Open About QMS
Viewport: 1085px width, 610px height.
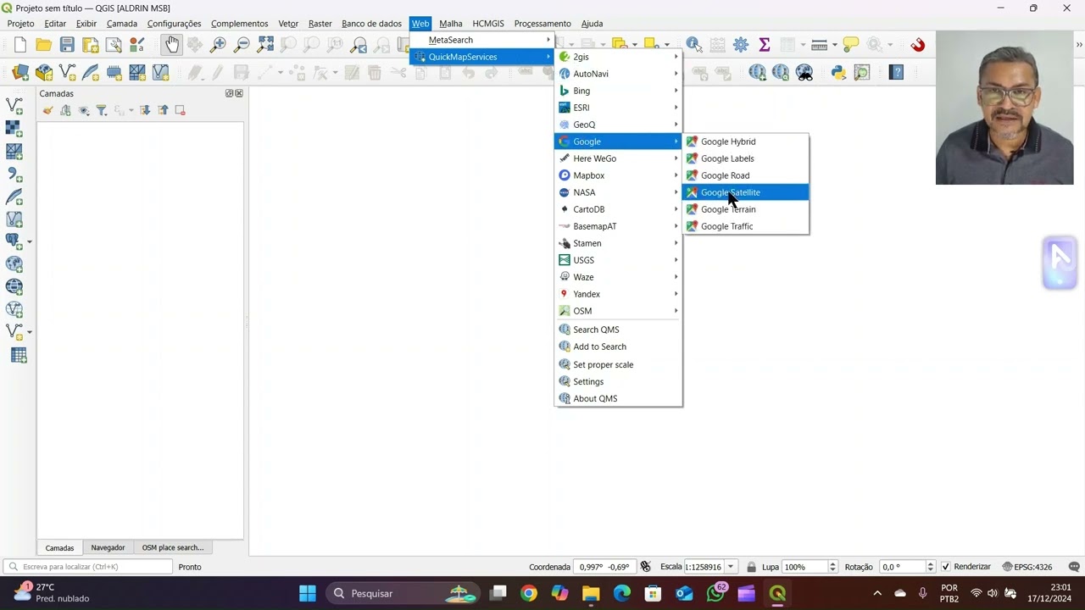(x=618, y=398)
